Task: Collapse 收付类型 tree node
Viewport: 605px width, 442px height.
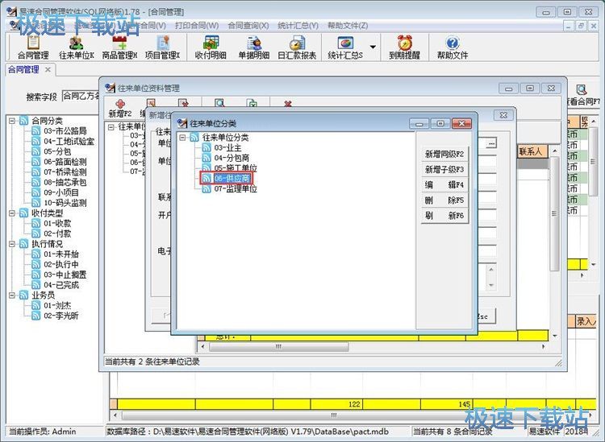Action: tap(12, 213)
